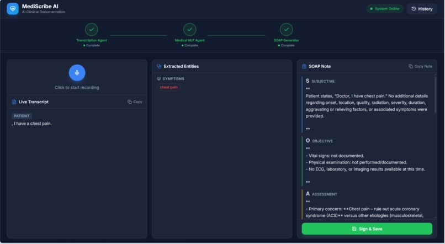Image resolution: width=445 pixels, height=244 pixels.
Task: Click the Extracted Entities stethoscope icon
Action: click(159, 66)
